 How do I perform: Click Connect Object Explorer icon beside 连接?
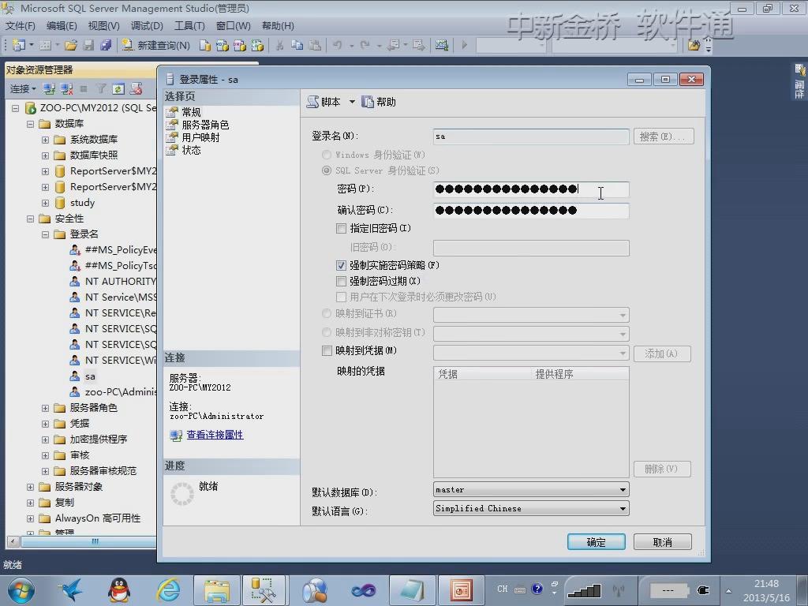pos(49,89)
